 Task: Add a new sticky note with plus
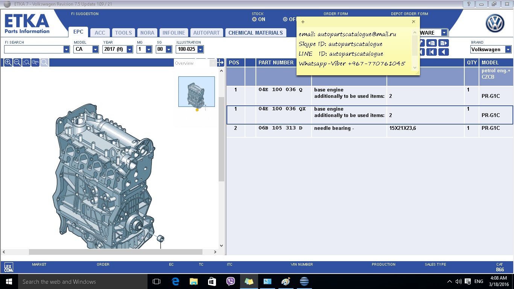point(303,22)
